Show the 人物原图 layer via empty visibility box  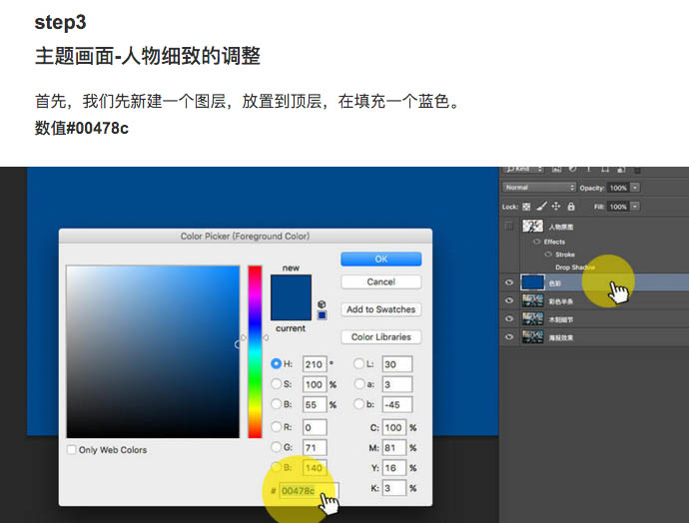coord(509,226)
